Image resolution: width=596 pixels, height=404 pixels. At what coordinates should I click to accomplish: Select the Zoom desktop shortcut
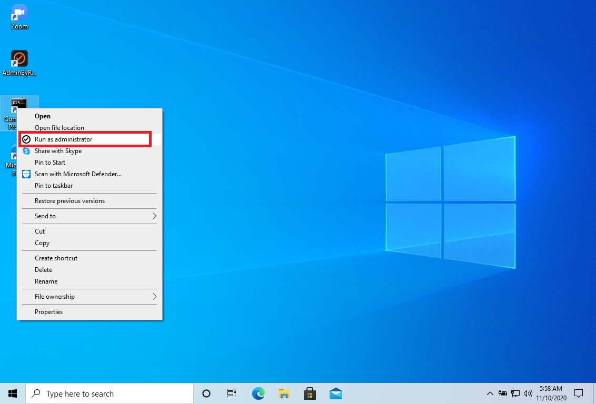19,17
